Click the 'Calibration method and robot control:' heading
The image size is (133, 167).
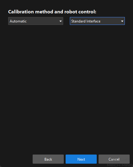(x=52, y=12)
